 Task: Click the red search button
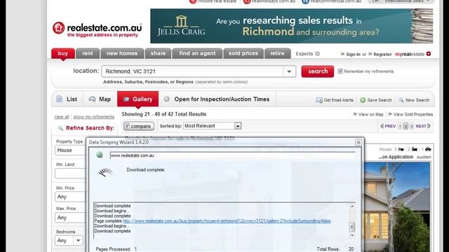click(x=318, y=71)
